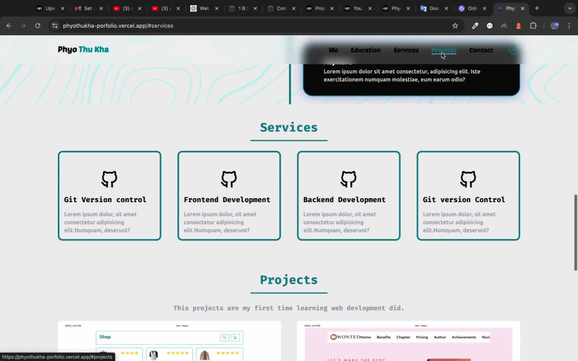The image size is (578, 361).
Task: Switch to the Google Translate tab
Action: (x=433, y=8)
